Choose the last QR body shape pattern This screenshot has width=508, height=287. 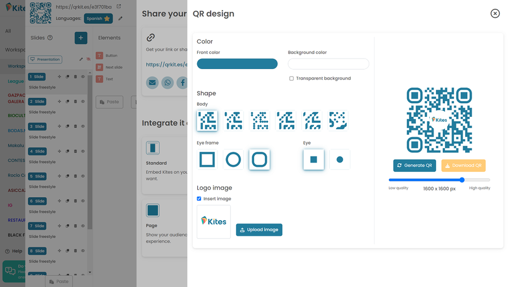(x=338, y=121)
